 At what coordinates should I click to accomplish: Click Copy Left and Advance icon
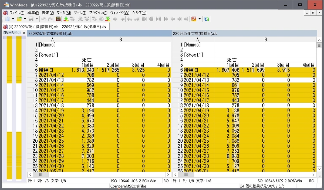pyautogui.click(x=137, y=19)
